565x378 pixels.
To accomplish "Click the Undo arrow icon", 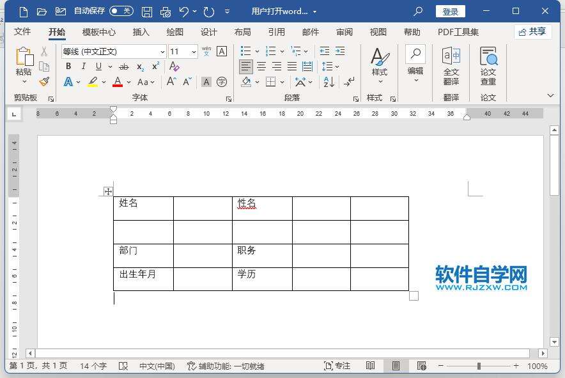I will point(184,12).
